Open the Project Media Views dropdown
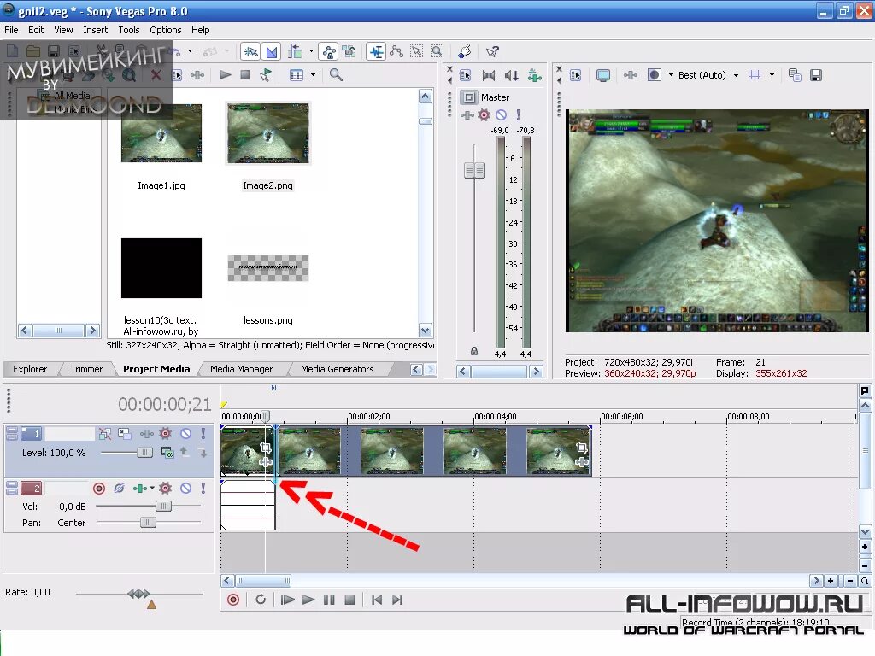The height and width of the screenshot is (656, 875). pyautogui.click(x=313, y=75)
